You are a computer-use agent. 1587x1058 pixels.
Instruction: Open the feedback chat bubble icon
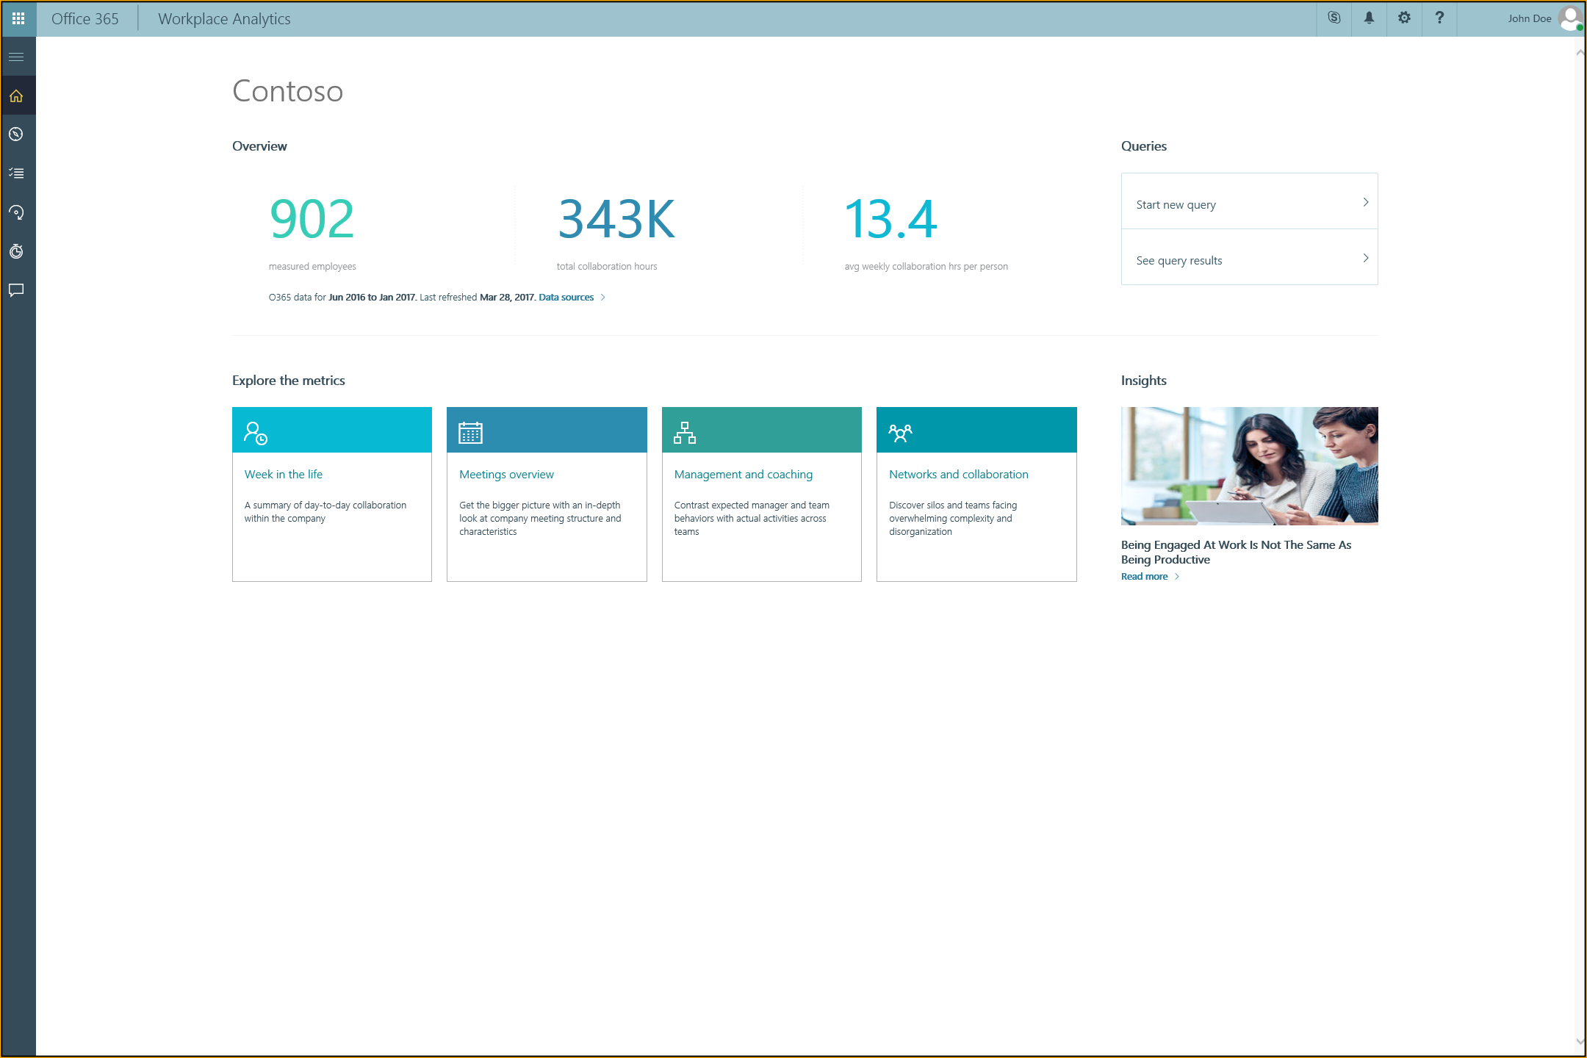click(17, 290)
